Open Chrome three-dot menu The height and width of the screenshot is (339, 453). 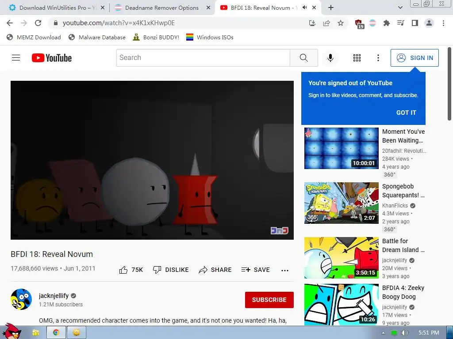443,23
